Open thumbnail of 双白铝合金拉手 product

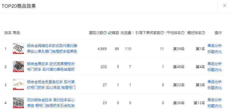(x=18, y=103)
